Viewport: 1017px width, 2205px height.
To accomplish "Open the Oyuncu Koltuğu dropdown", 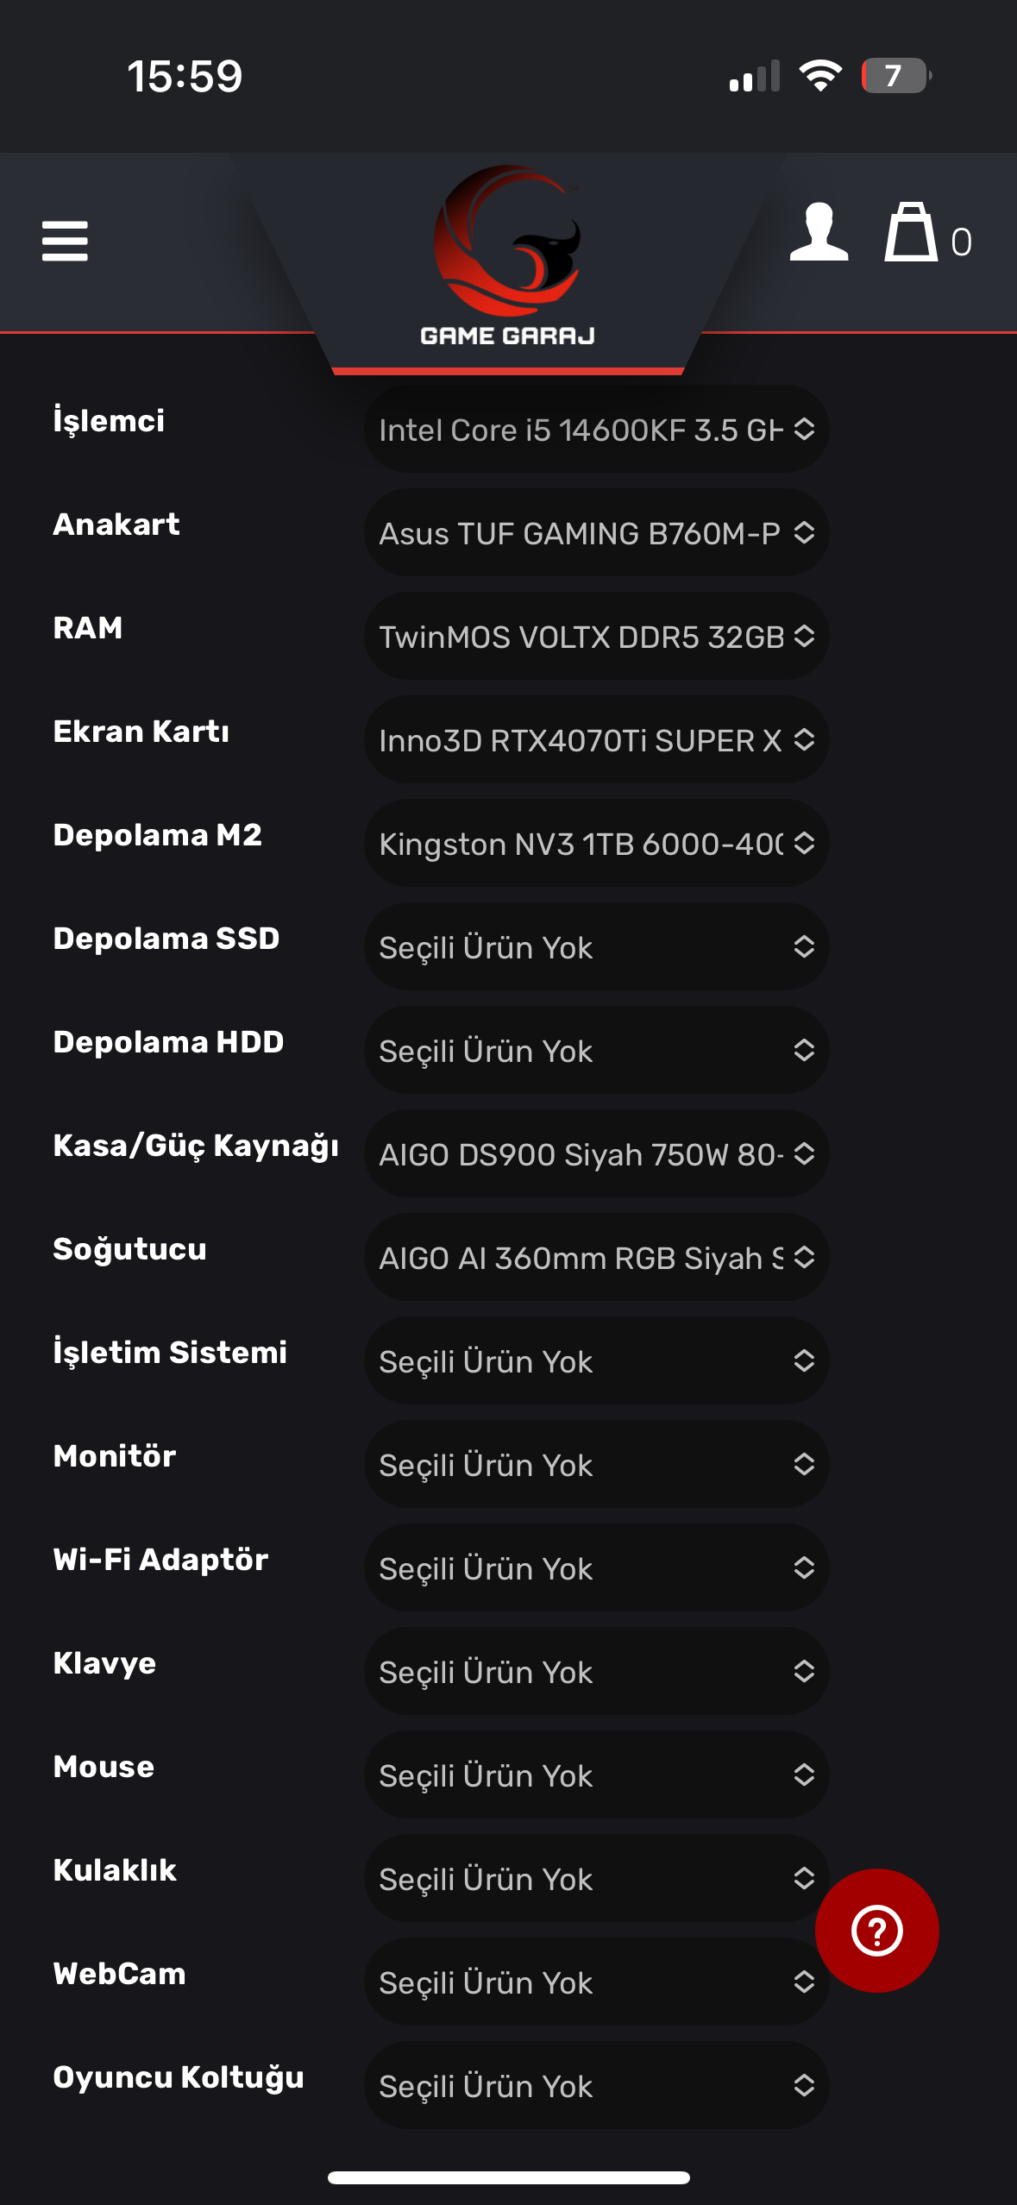I will (x=596, y=2086).
